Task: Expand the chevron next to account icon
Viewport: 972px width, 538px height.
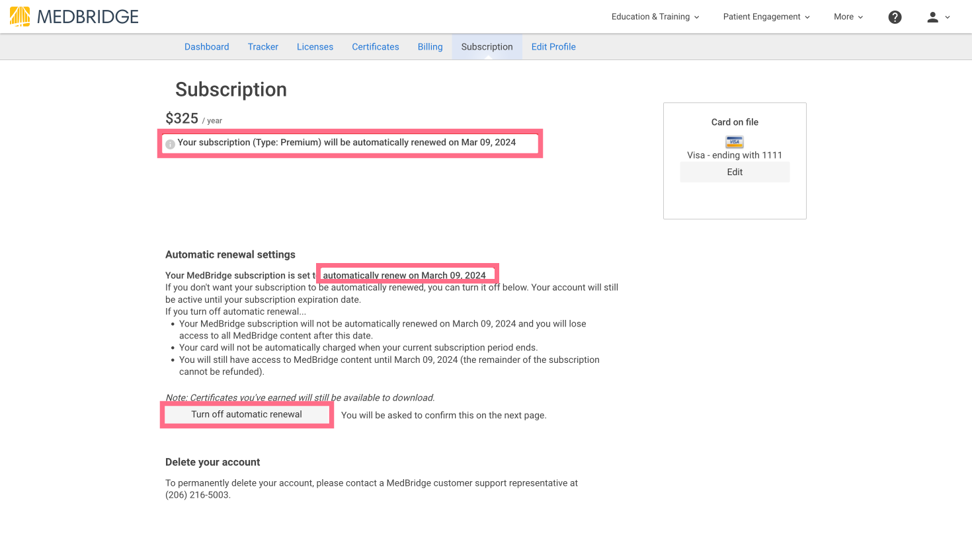Action: coord(948,18)
